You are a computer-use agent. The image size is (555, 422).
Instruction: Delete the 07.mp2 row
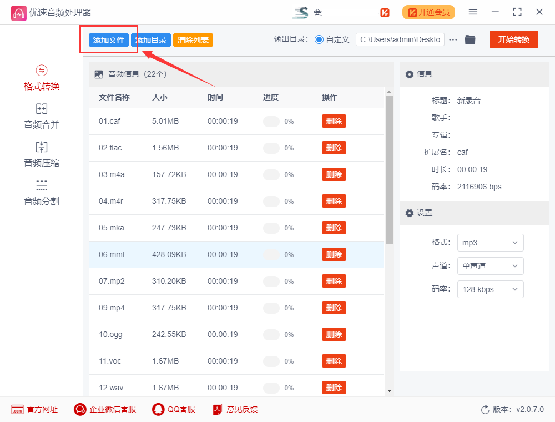click(x=334, y=281)
